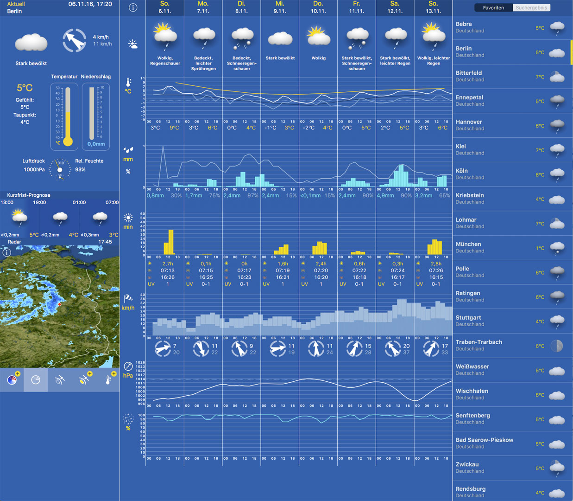Click the info icon above the forecast chart

(x=133, y=7)
